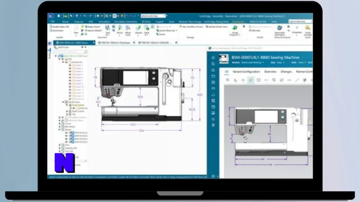Click the open folder quick access icon
Image resolution: width=360 pixels, height=202 pixels.
[65, 16]
